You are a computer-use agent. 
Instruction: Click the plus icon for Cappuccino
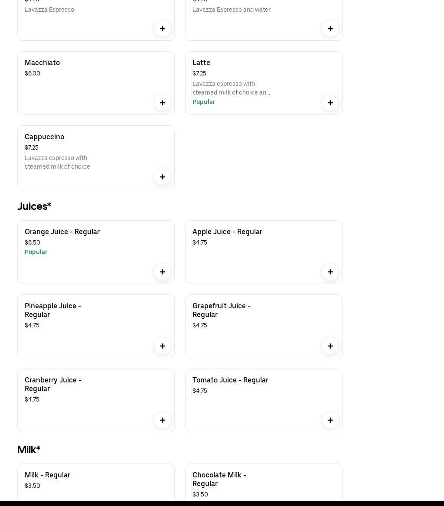coord(163,177)
